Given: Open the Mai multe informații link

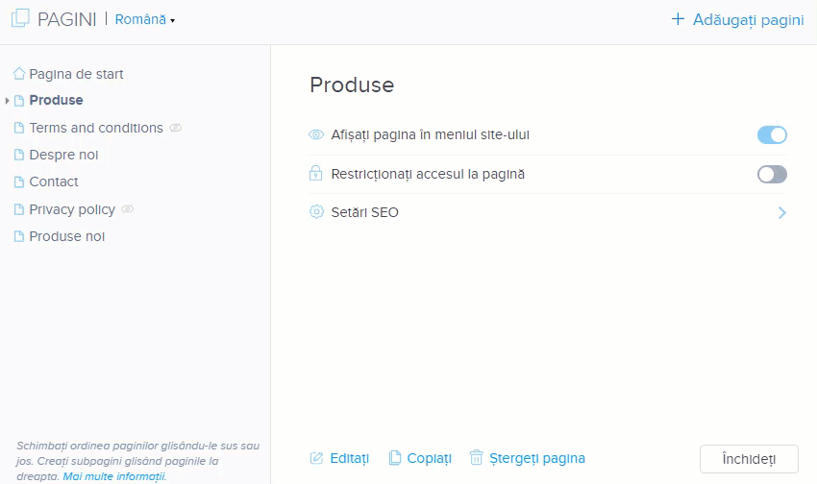Looking at the screenshot, I should [x=114, y=476].
